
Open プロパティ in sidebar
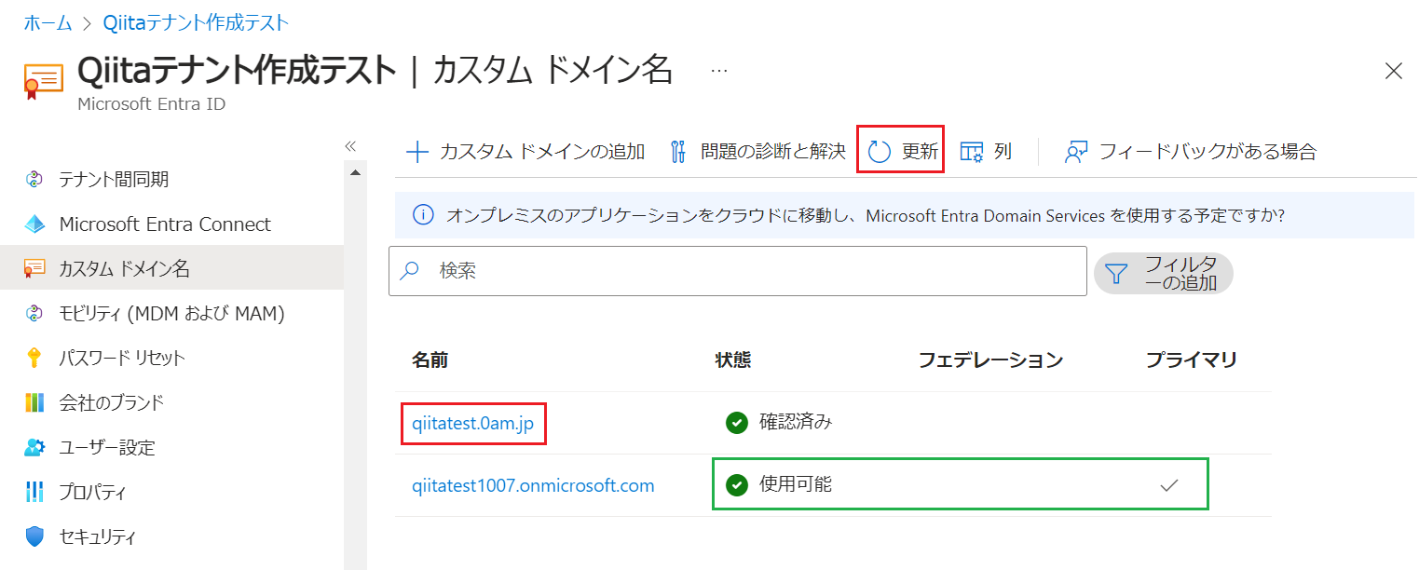point(171,493)
